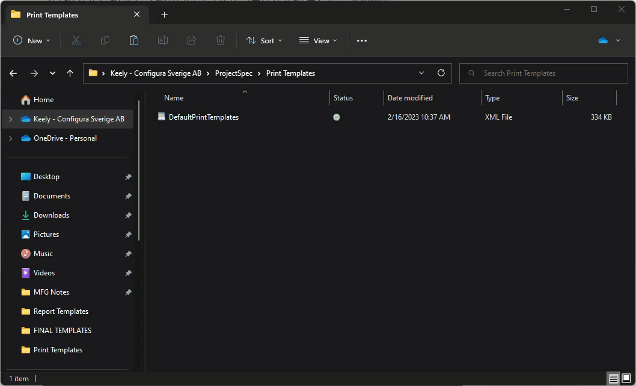Open FINAL TEMPLATES folder in sidebar
Screen dimensions: 636x386
click(63, 331)
